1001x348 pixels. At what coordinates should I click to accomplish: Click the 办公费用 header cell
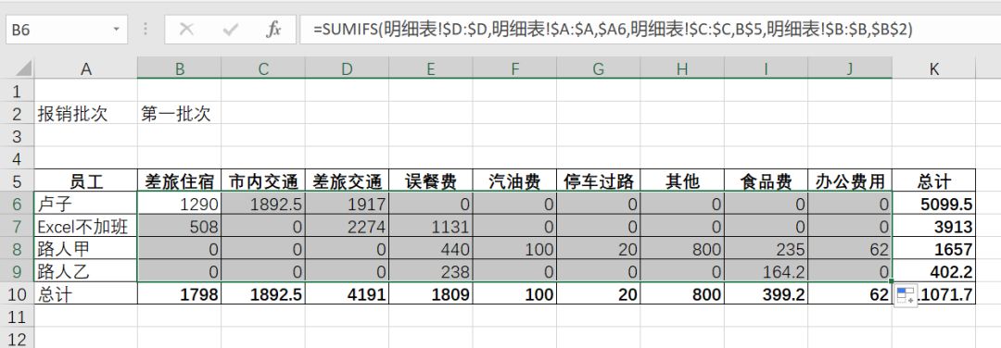[x=850, y=181]
